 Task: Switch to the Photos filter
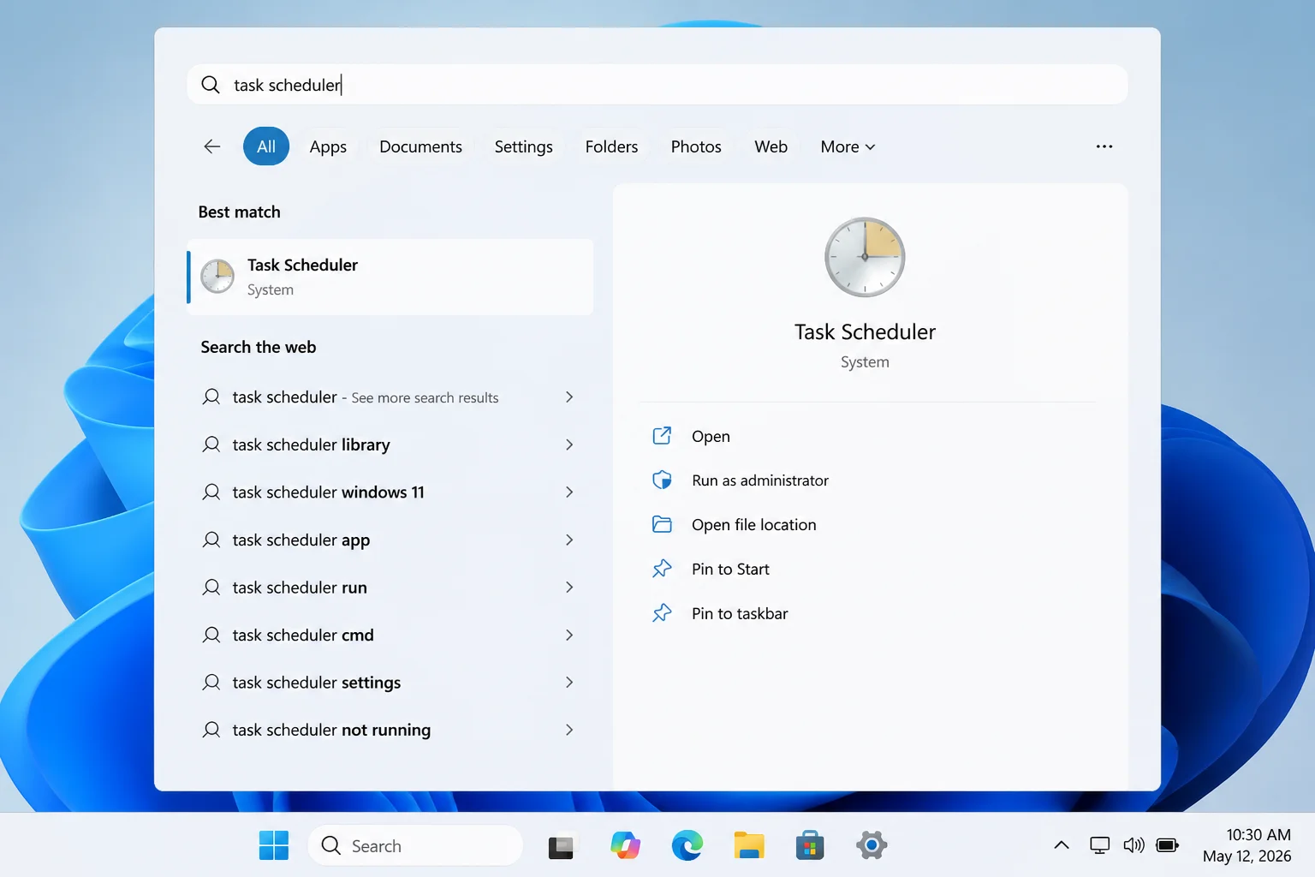pyautogui.click(x=696, y=146)
